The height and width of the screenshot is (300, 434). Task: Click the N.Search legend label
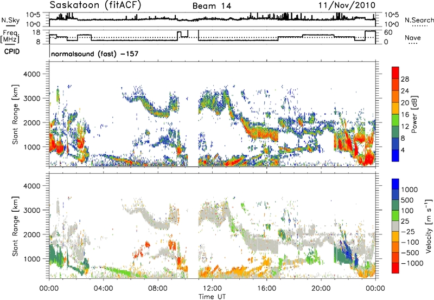coord(419,20)
